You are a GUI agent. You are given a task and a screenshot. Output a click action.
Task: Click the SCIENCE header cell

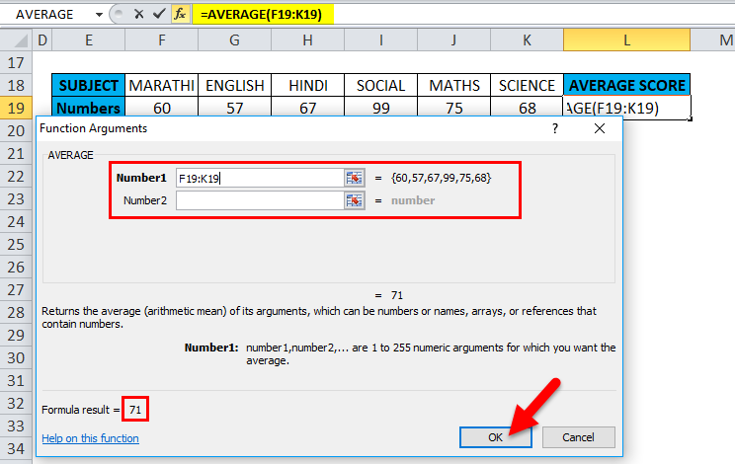(x=527, y=85)
